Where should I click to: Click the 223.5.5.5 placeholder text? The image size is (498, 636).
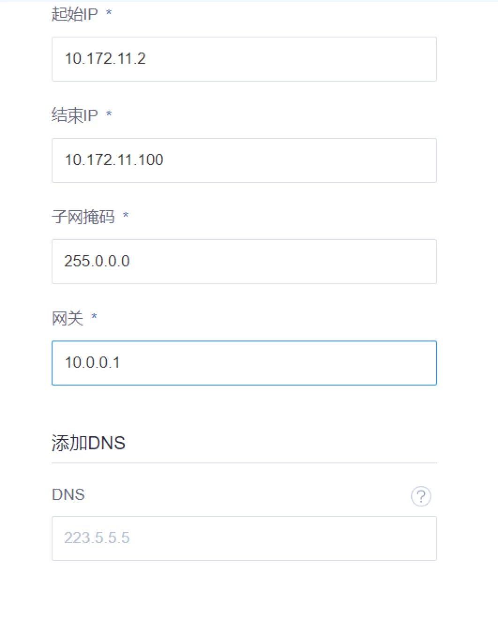click(x=97, y=538)
